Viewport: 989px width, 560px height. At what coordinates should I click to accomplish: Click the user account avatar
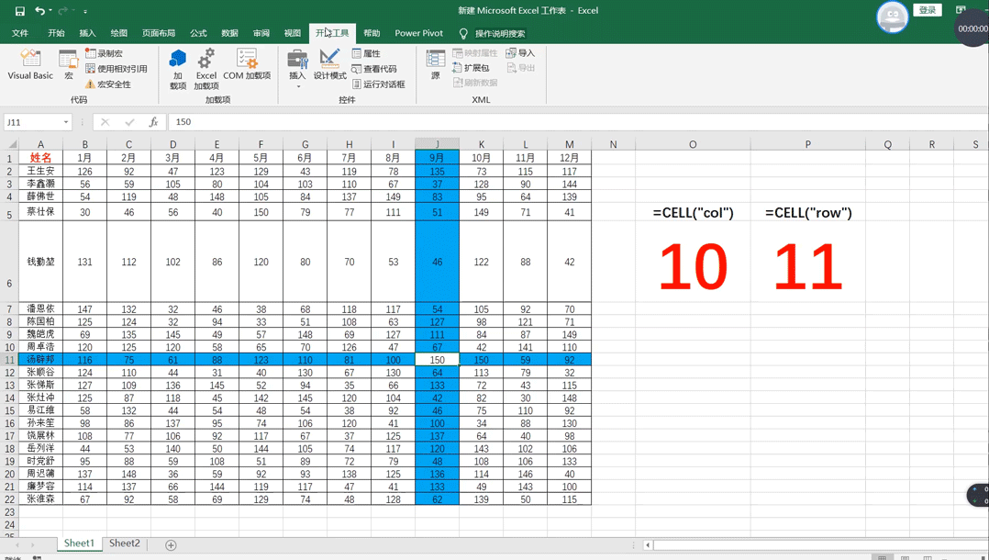(x=893, y=17)
